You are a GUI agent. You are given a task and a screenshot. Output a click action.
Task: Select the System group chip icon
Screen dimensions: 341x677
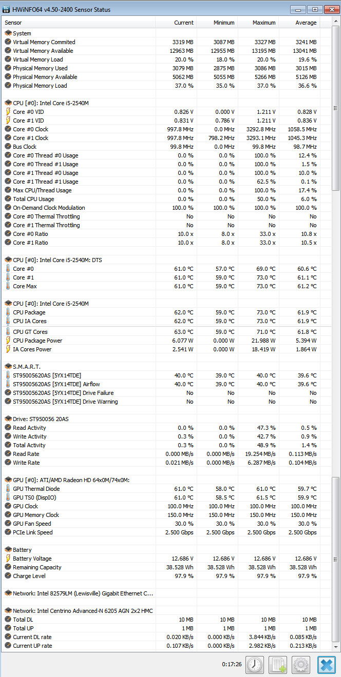pos(8,33)
